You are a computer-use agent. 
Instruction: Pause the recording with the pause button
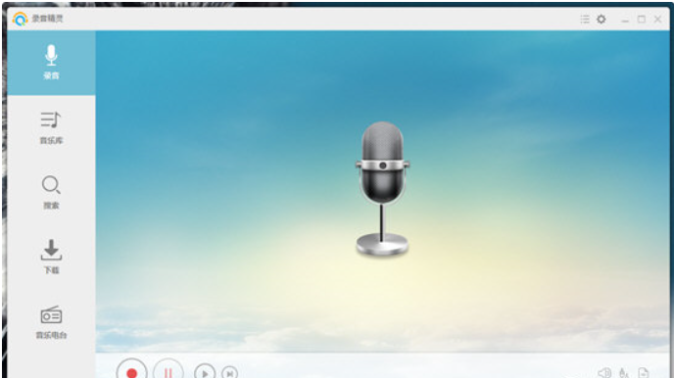click(x=168, y=372)
